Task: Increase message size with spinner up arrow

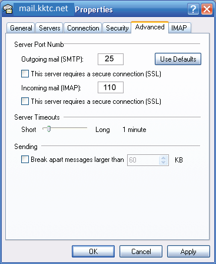Action: pyautogui.click(x=163, y=158)
